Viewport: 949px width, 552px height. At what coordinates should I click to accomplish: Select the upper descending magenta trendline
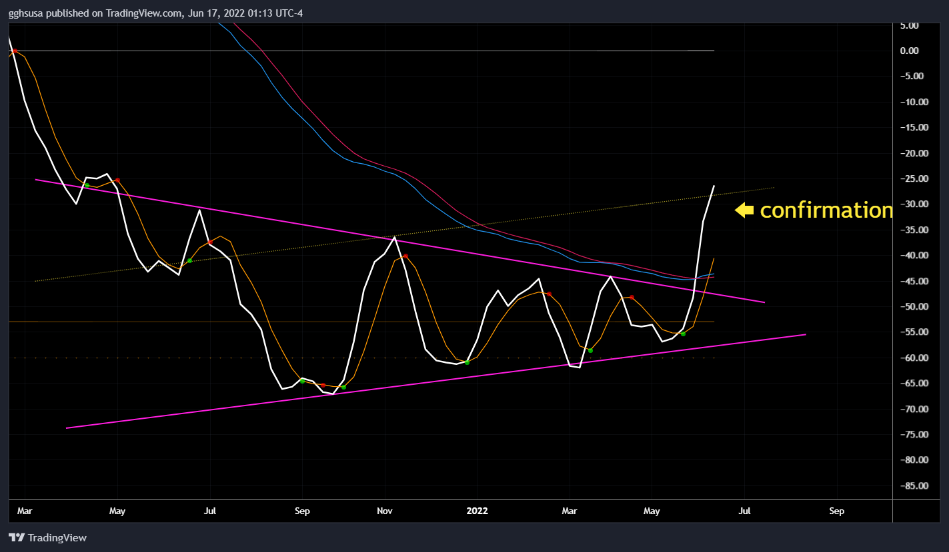pyautogui.click(x=400, y=240)
